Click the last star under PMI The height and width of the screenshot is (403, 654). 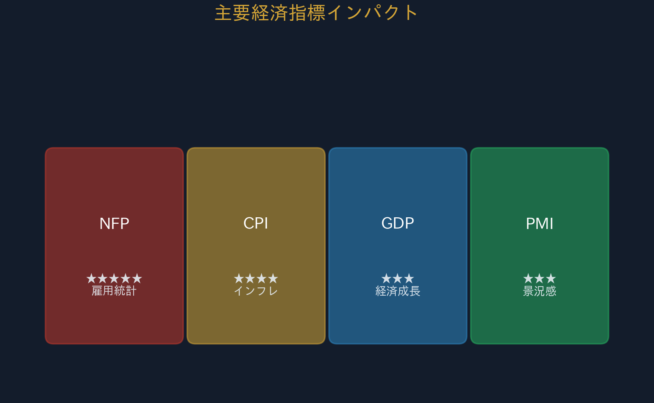coord(551,278)
